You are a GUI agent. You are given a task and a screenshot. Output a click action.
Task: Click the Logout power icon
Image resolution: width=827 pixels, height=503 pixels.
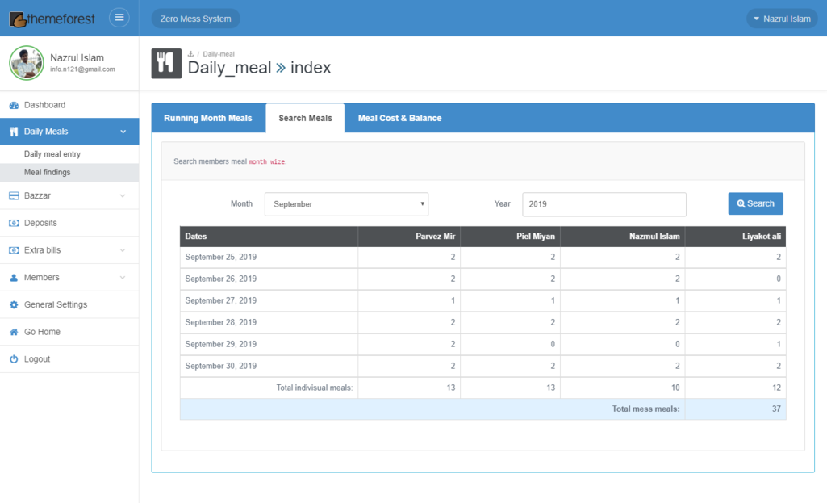(x=14, y=359)
